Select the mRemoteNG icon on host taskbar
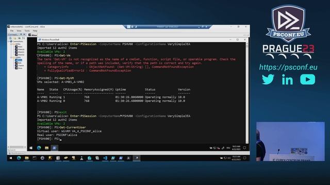330x185 pixels. [137, 158]
